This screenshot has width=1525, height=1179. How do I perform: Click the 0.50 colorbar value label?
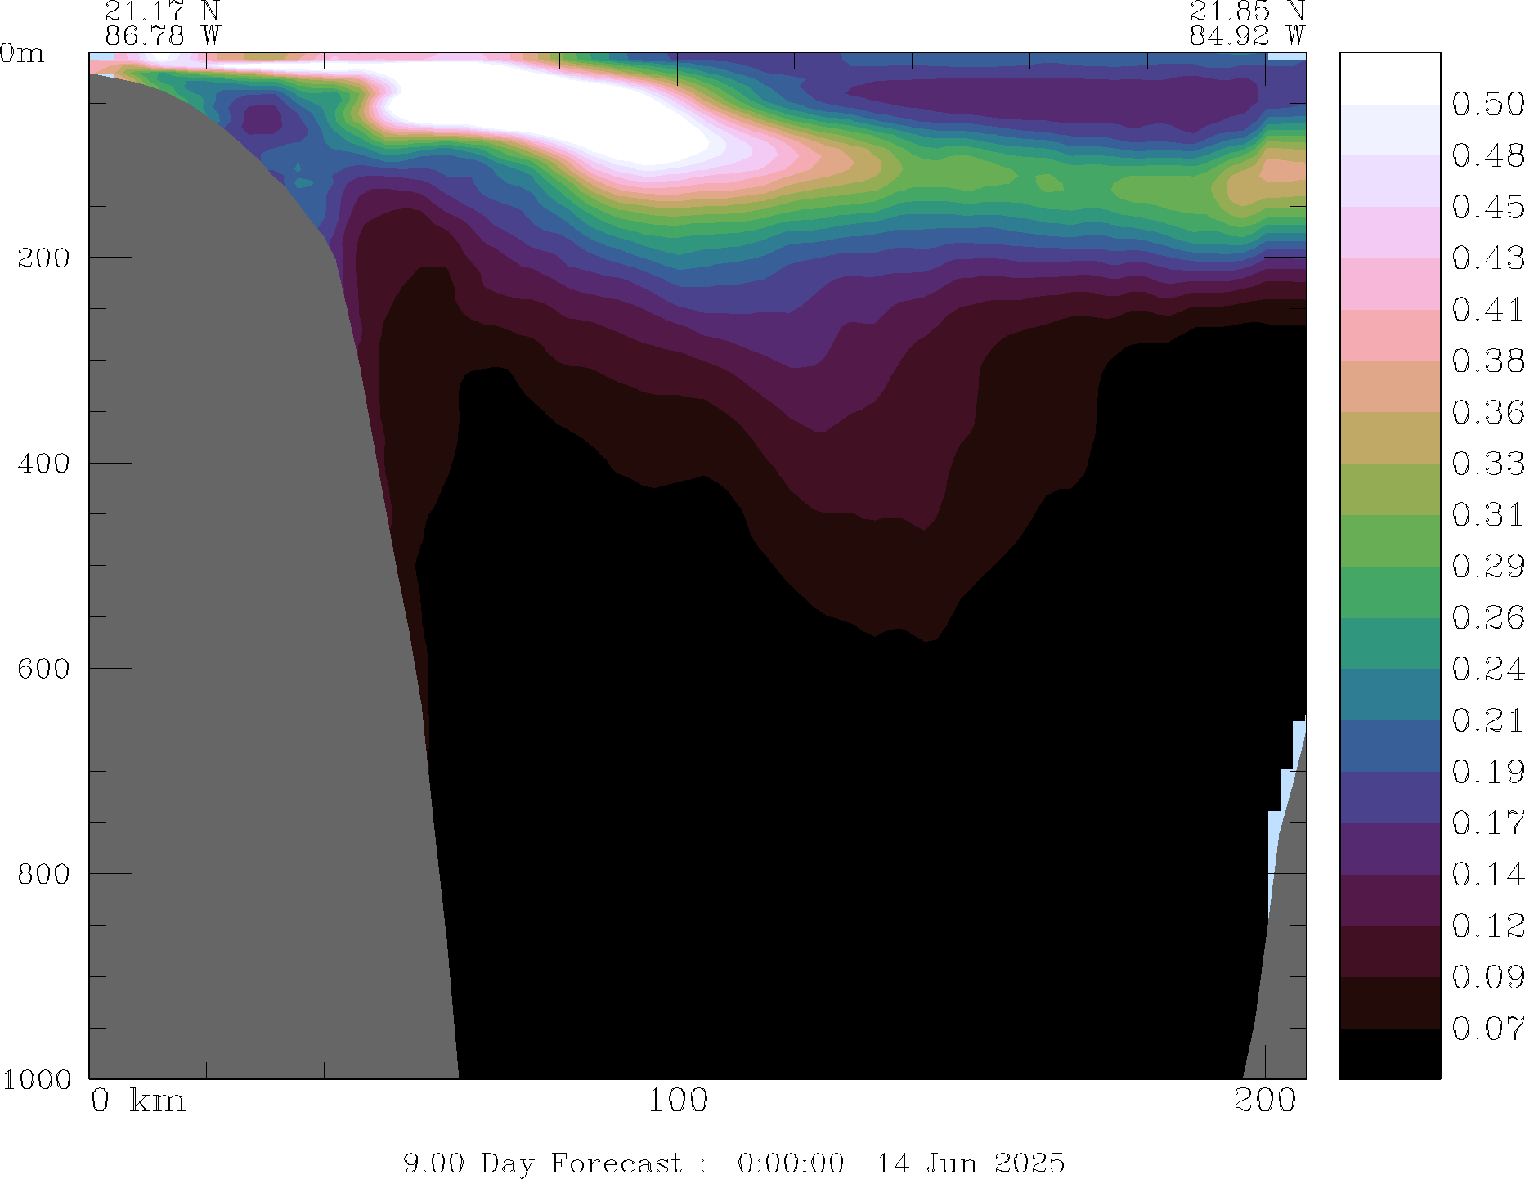1487,105
